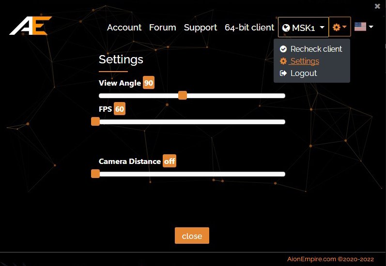Click the checkmark icon next to Recheck client
The width and height of the screenshot is (386, 266).
click(x=283, y=49)
